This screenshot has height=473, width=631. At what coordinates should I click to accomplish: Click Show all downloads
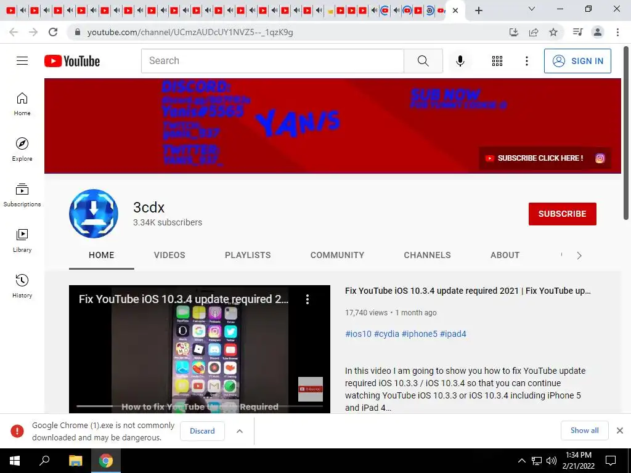click(x=584, y=431)
